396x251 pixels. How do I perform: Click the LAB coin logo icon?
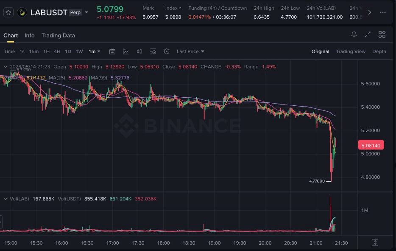pos(22,12)
